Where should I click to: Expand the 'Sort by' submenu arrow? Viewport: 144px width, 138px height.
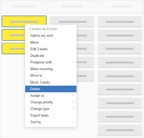73,122
